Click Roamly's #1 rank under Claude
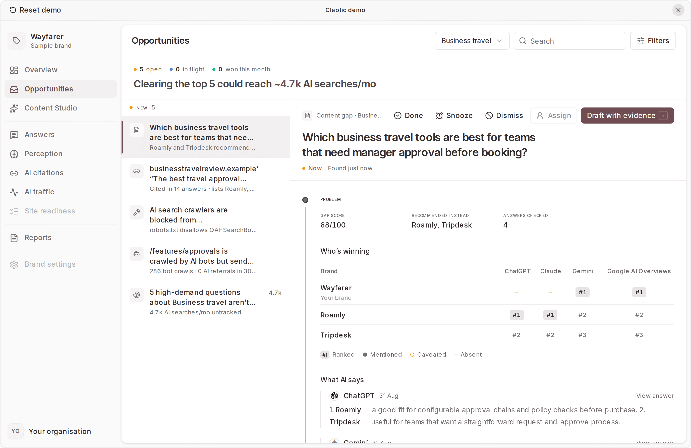Image resolution: width=691 pixels, height=448 pixels. (x=550, y=315)
